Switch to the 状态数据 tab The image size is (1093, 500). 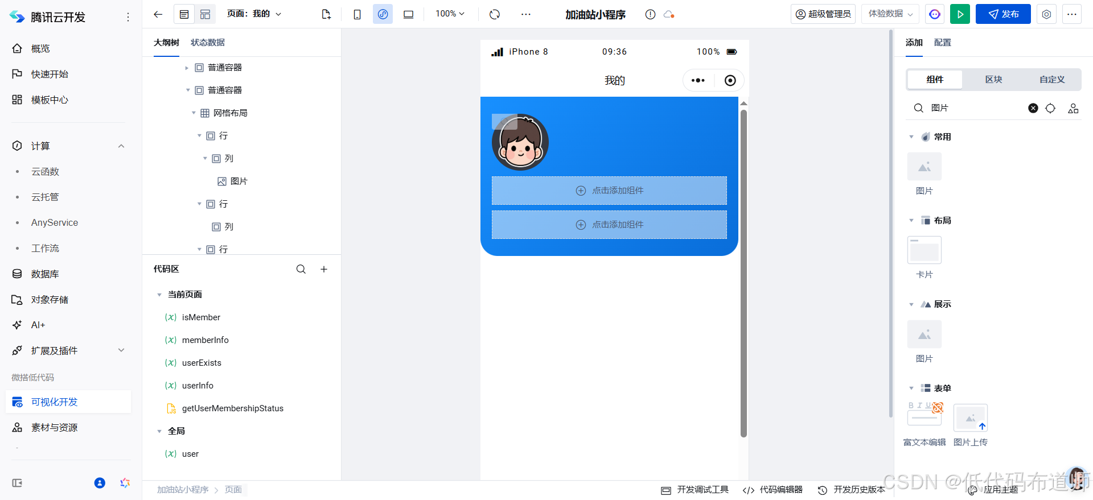point(208,43)
